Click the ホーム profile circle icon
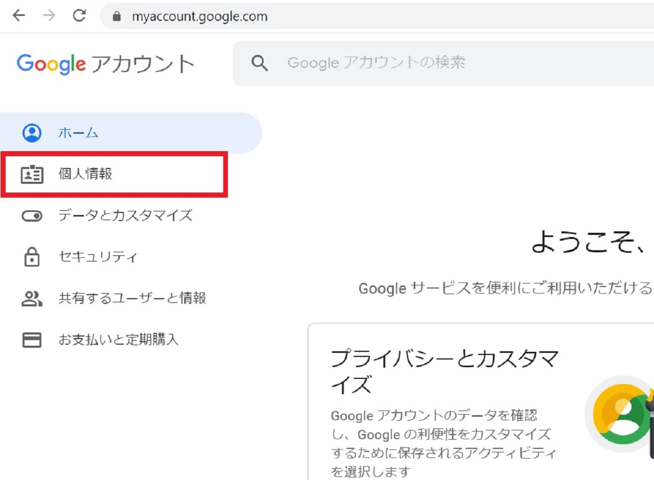This screenshot has width=654, height=480. tap(32, 133)
